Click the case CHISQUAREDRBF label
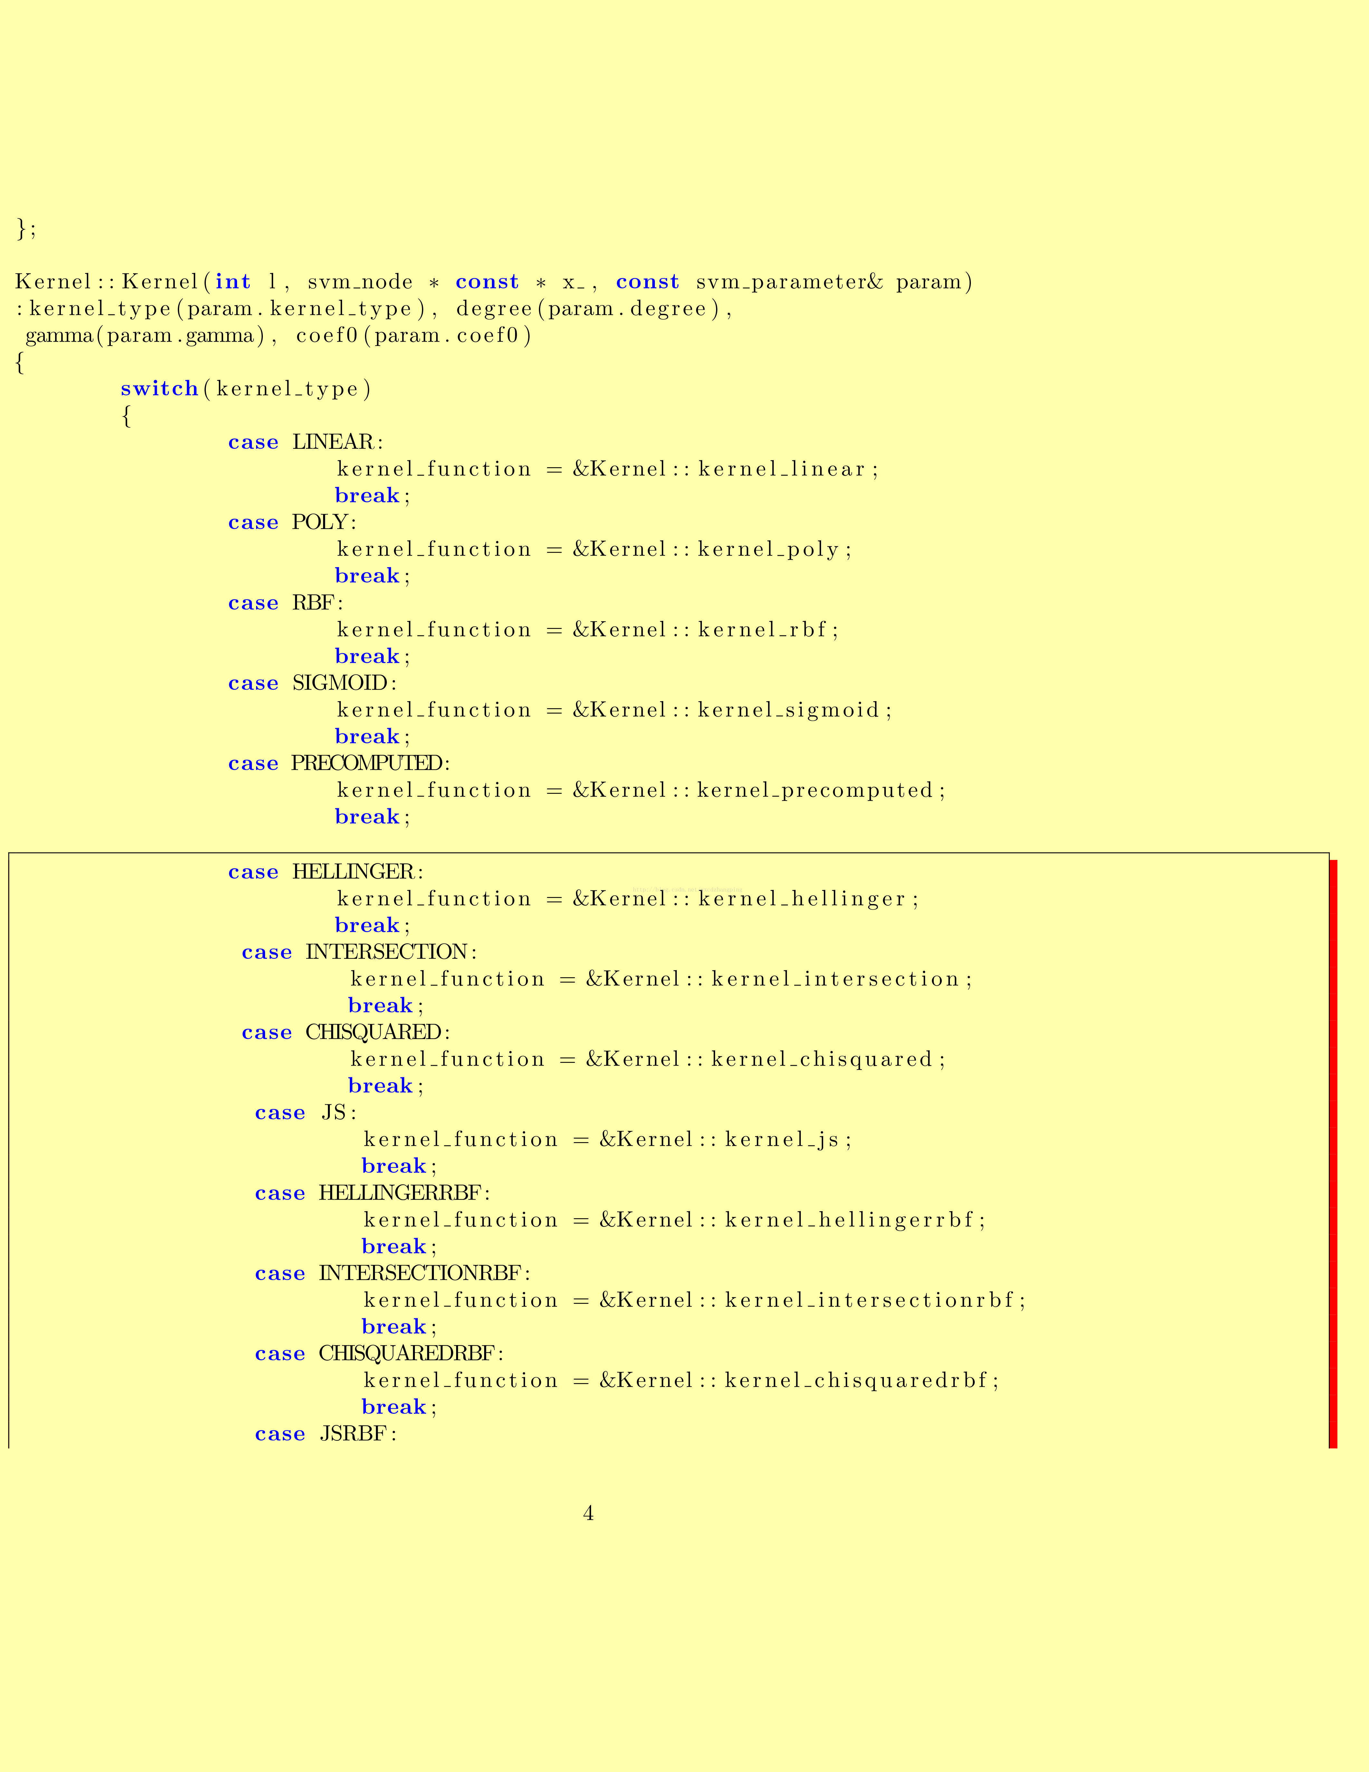 pyautogui.click(x=379, y=1354)
